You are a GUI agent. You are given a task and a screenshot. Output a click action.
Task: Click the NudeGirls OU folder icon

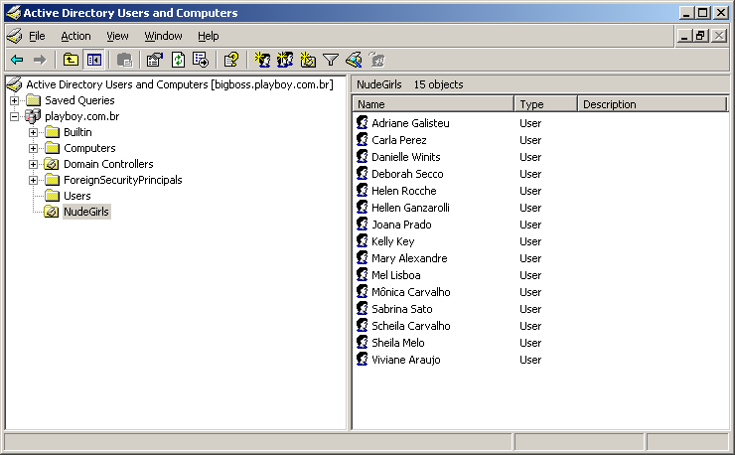(51, 212)
